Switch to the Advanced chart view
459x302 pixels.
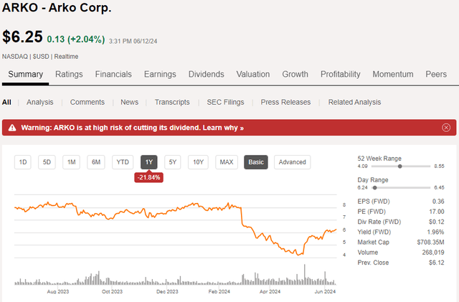[x=292, y=162]
